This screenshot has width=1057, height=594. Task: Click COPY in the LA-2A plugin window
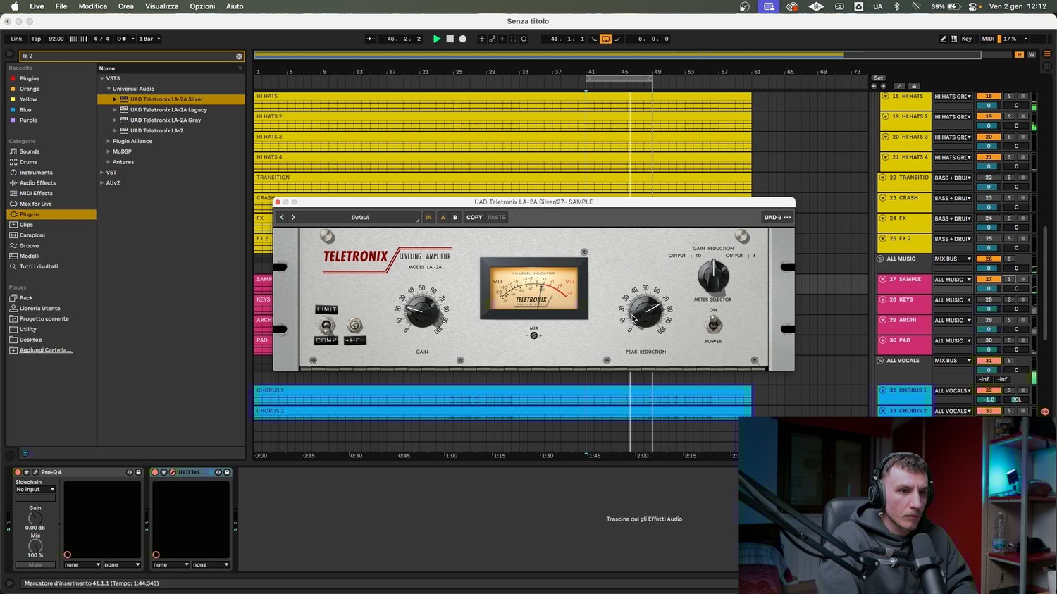474,218
